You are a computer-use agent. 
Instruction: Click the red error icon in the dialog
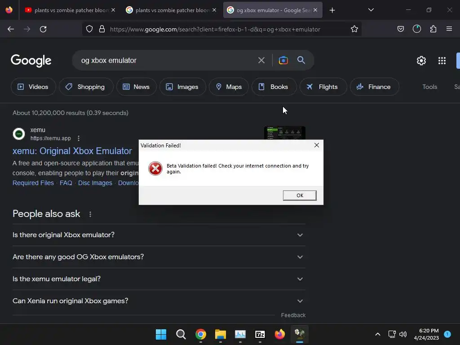[155, 168]
